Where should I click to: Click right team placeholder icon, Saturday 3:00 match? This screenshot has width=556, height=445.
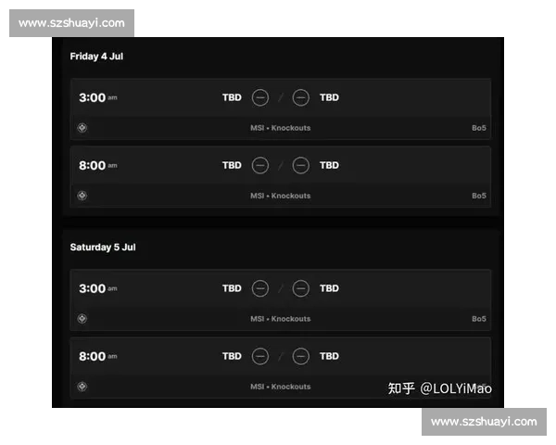(300, 288)
